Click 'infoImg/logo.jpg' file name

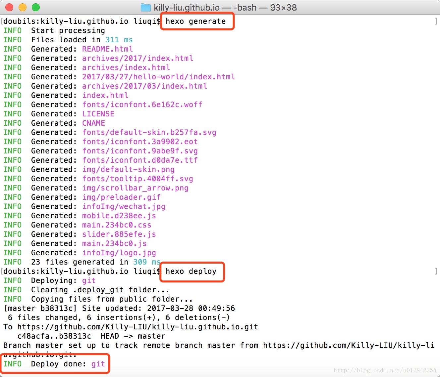click(x=119, y=253)
